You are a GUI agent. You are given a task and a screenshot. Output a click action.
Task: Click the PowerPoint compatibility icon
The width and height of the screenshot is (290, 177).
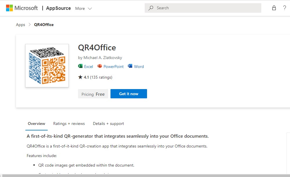[99, 67]
